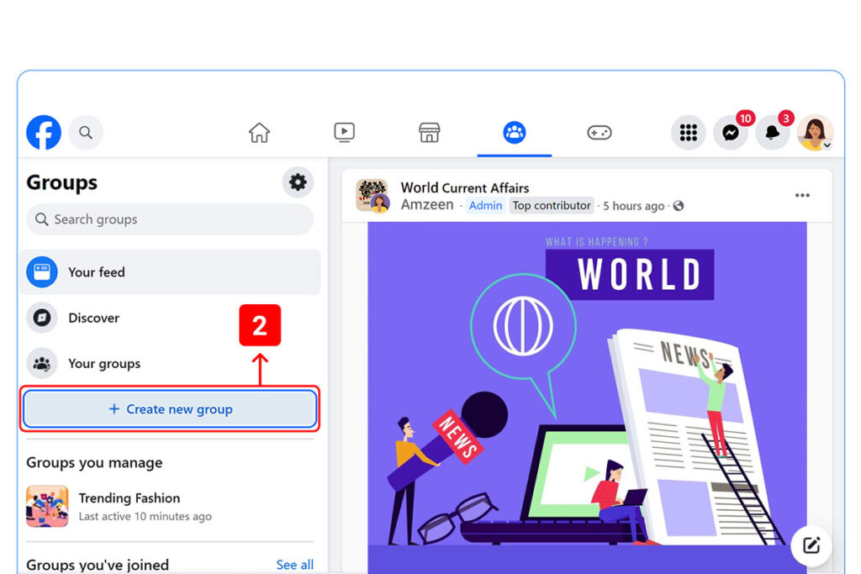Click the Your groups people icon
The height and width of the screenshot is (574, 861).
[42, 363]
